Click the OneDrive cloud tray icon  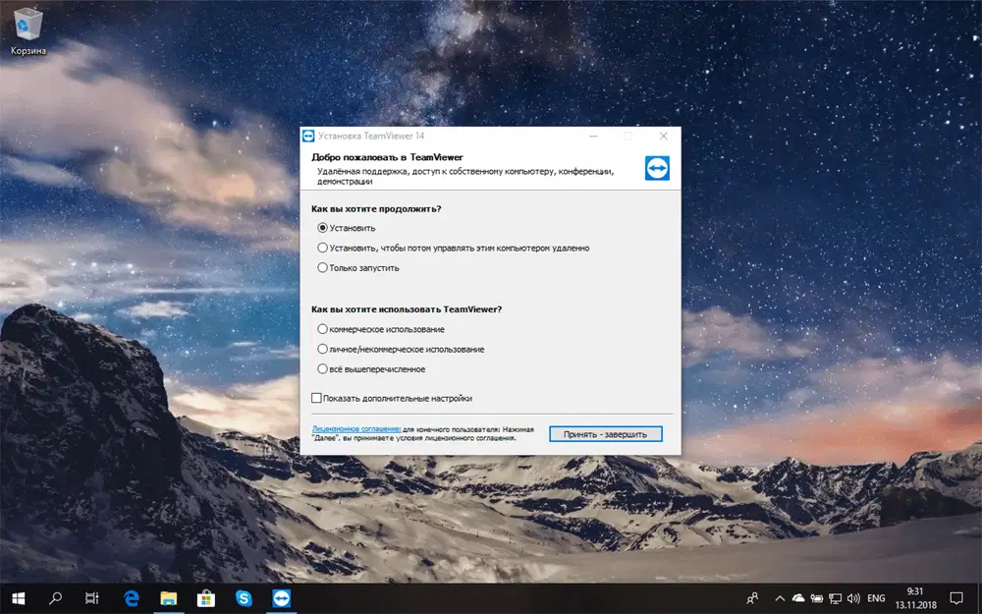tap(798, 598)
